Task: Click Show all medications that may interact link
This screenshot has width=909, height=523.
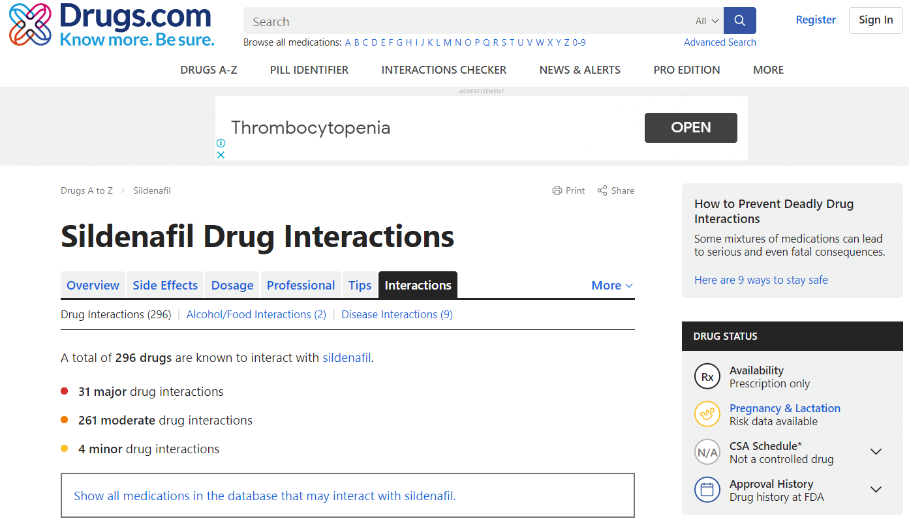Action: click(265, 496)
